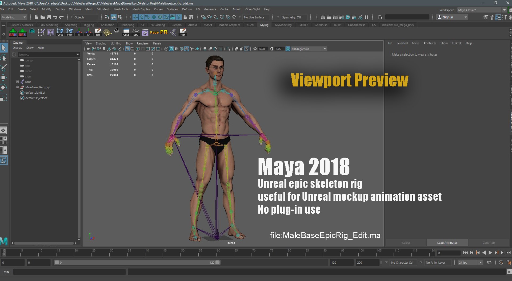Click the Face shelf button
This screenshot has width=512, height=281.
tap(154, 32)
